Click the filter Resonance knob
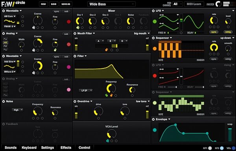This screenshot has width=236, height=151. click(x=132, y=90)
